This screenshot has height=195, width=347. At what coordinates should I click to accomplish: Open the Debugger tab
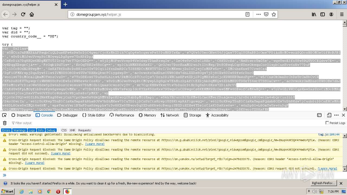pos(68,115)
